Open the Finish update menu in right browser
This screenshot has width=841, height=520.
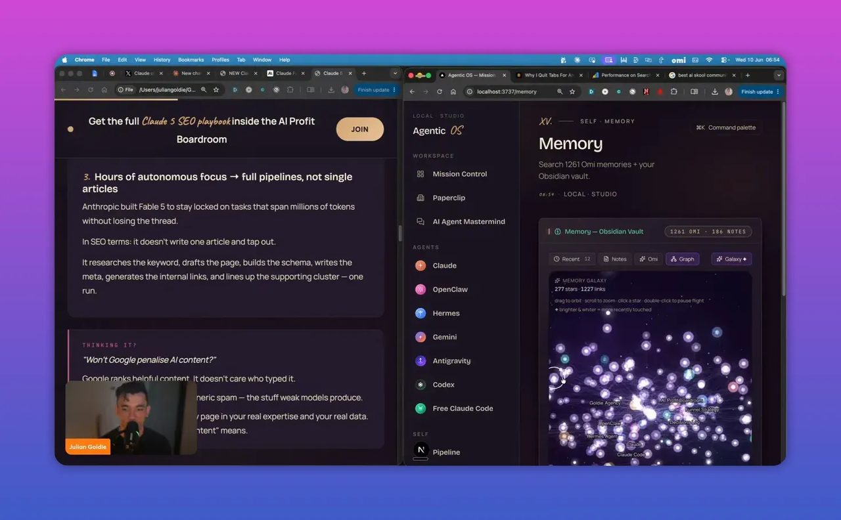pos(760,92)
